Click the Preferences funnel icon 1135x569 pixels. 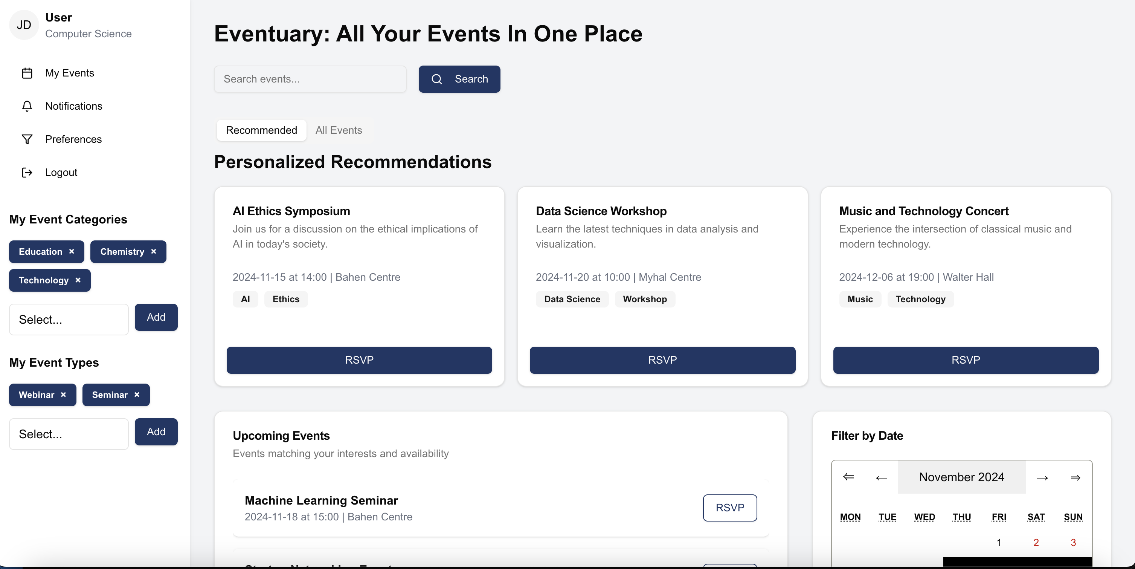[27, 139]
